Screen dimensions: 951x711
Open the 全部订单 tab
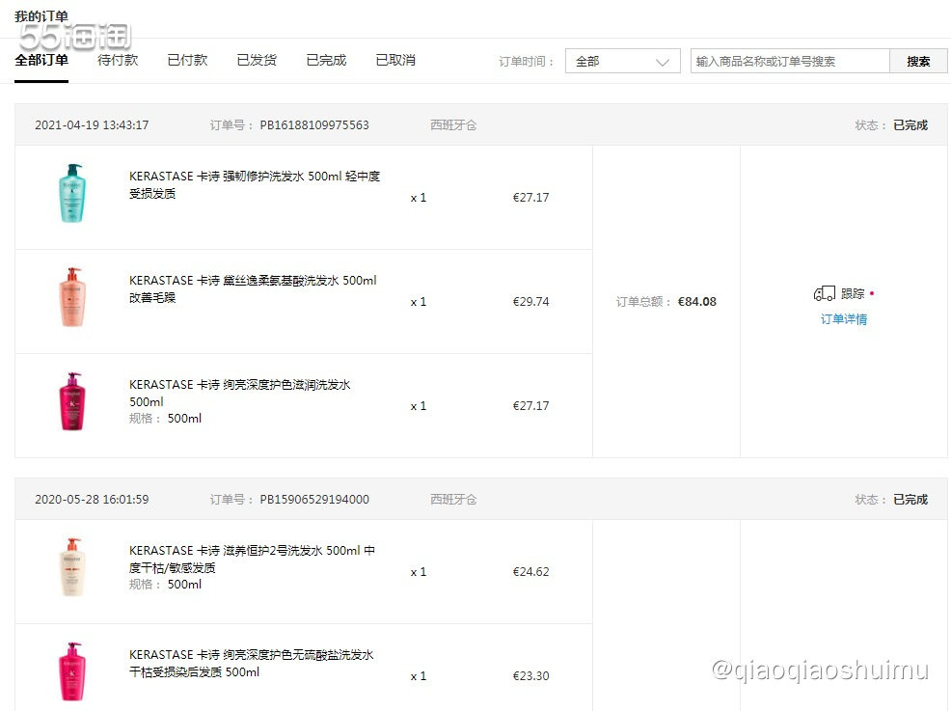(41, 60)
